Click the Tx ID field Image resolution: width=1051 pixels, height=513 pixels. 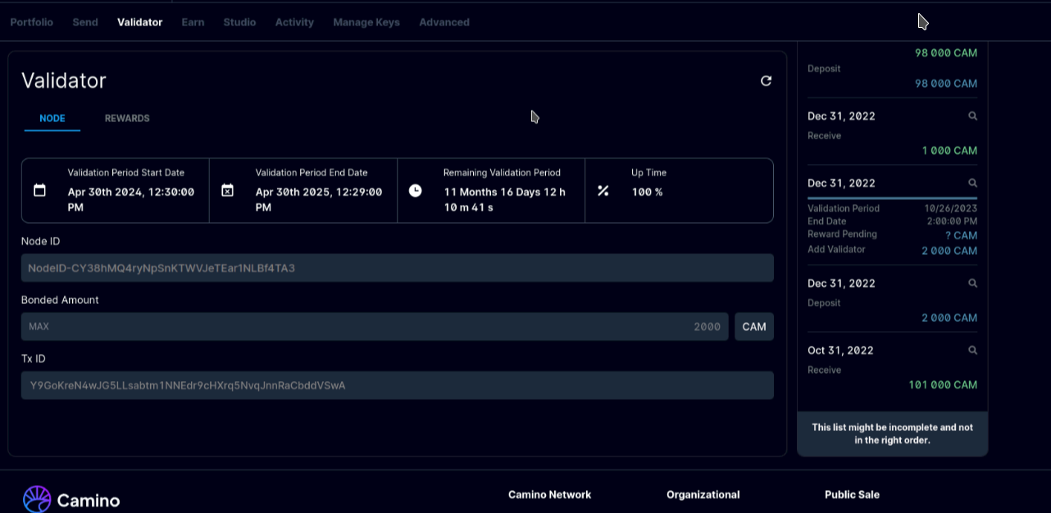[397, 385]
